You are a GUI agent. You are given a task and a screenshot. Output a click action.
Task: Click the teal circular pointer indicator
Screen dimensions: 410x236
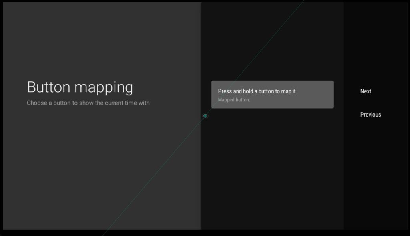[205, 116]
